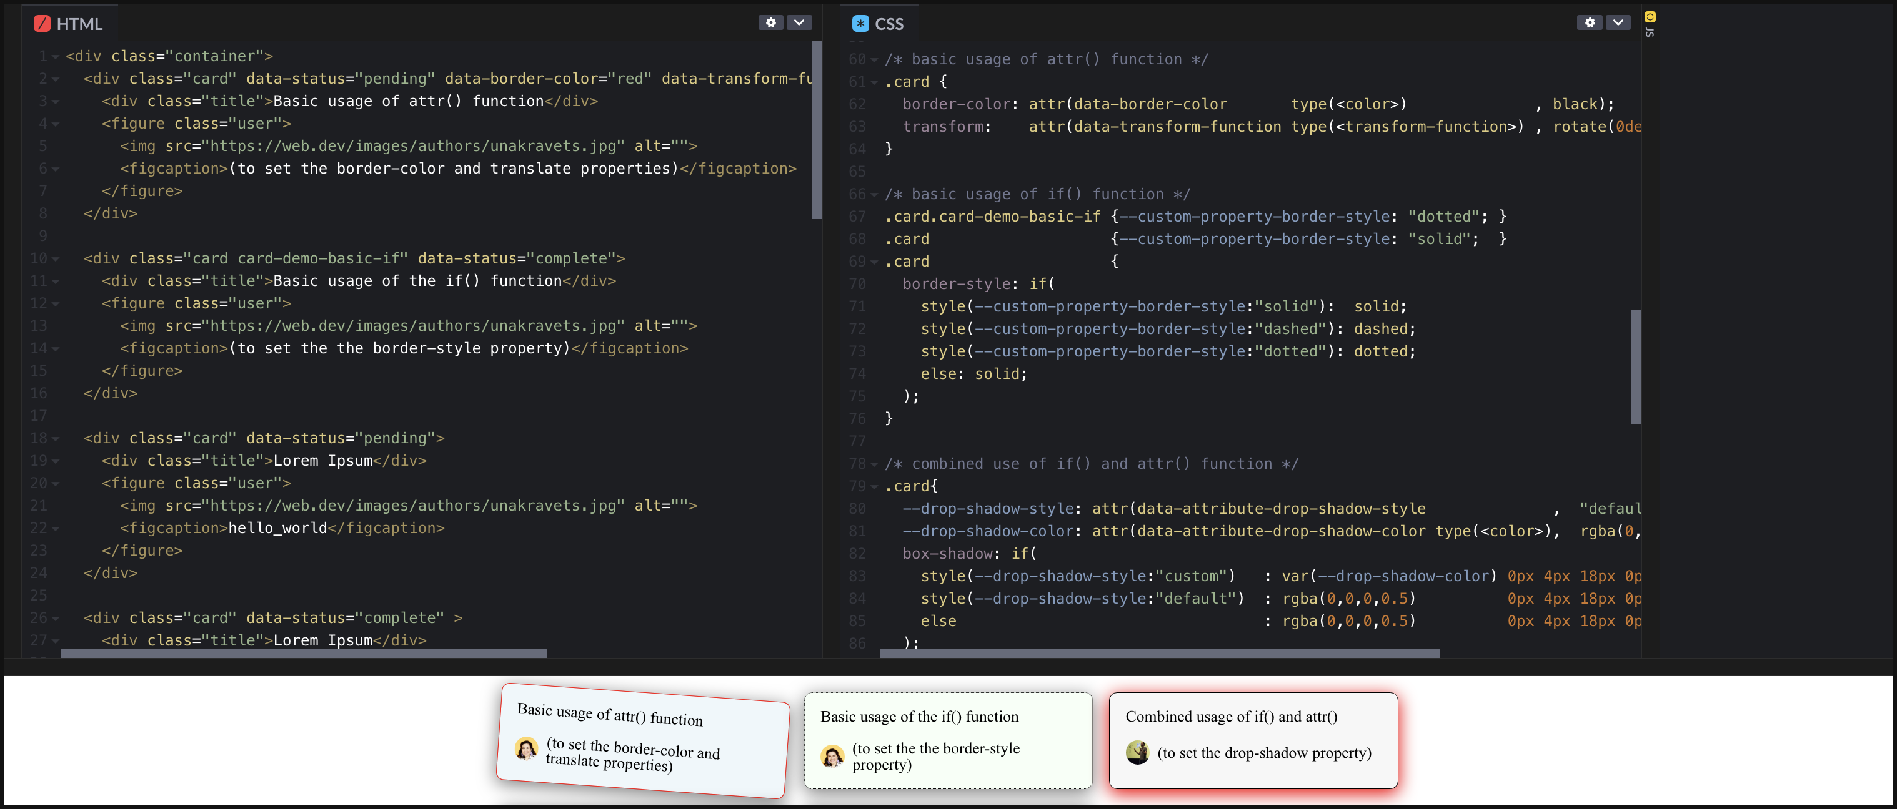1897x809 pixels.
Task: Fold the .card rule at CSS line 61
Action: point(874,82)
